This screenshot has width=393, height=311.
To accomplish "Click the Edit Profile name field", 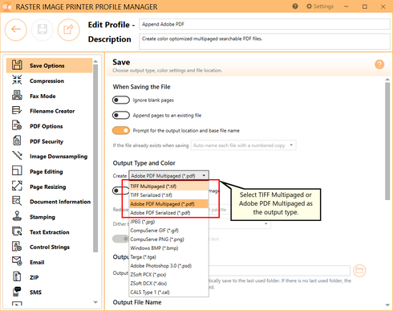I will [x=265, y=24].
